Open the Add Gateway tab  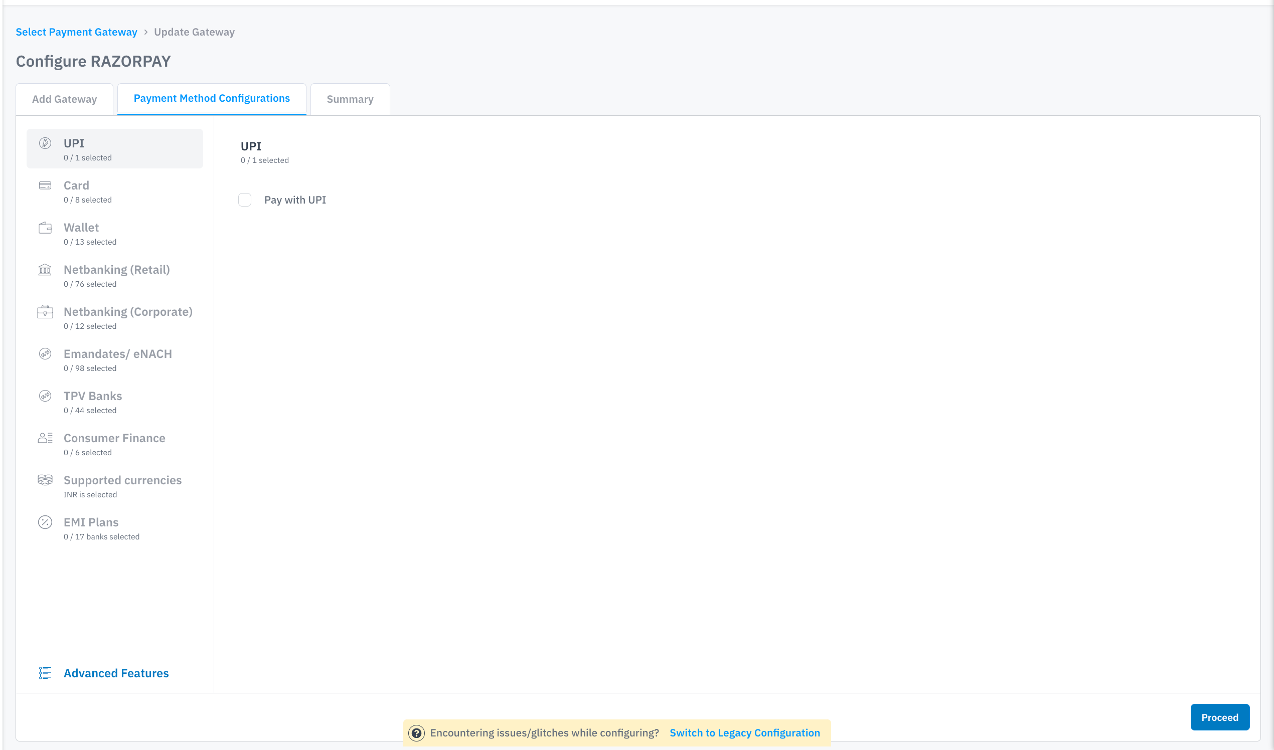coord(64,99)
